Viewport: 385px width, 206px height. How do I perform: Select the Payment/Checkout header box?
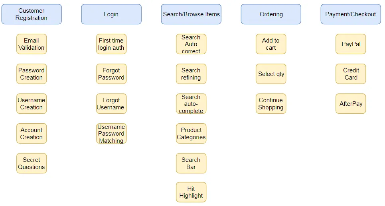pos(351,14)
